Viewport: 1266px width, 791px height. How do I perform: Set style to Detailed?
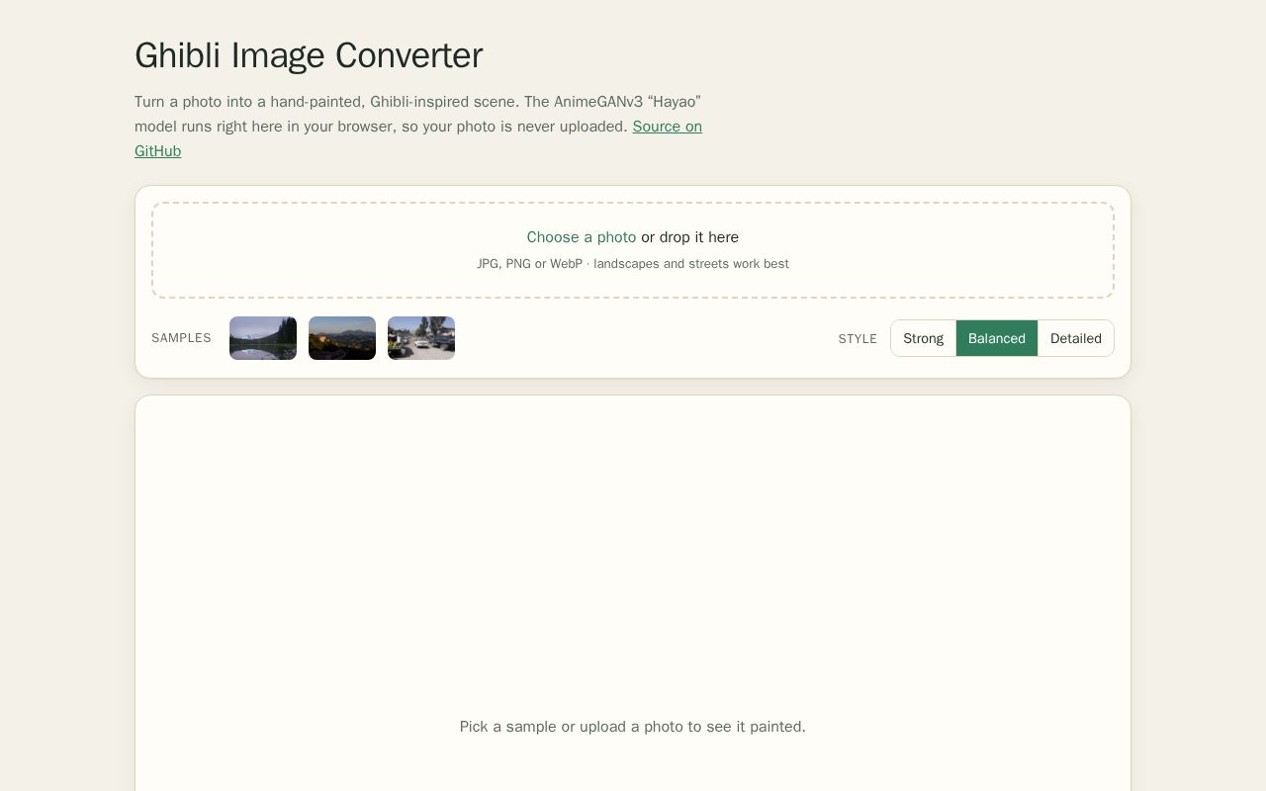pyautogui.click(x=1076, y=338)
